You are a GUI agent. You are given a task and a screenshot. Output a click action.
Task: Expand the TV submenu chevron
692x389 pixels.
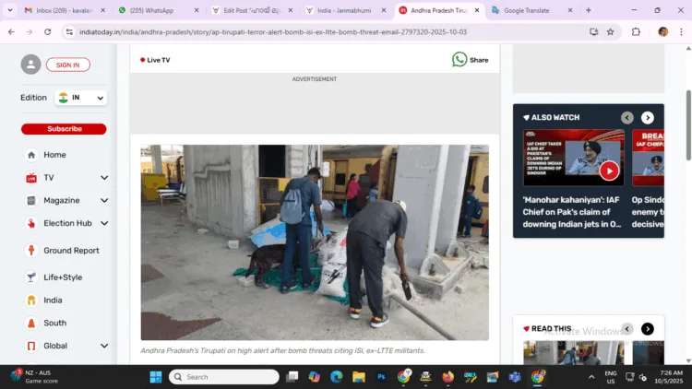tap(104, 178)
